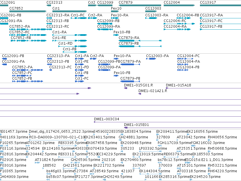Click protein label CG12003-PA

pyautogui.click(x=157, y=56)
